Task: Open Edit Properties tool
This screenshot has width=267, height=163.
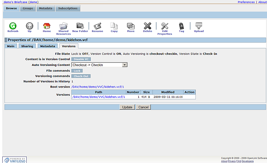Action: click(165, 26)
